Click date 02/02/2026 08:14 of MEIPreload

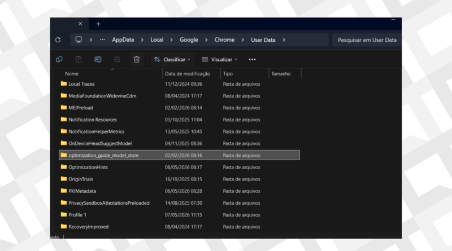click(x=183, y=108)
